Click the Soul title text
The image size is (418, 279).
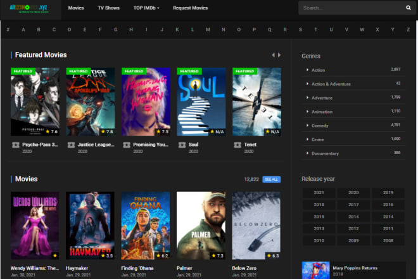[x=193, y=145]
